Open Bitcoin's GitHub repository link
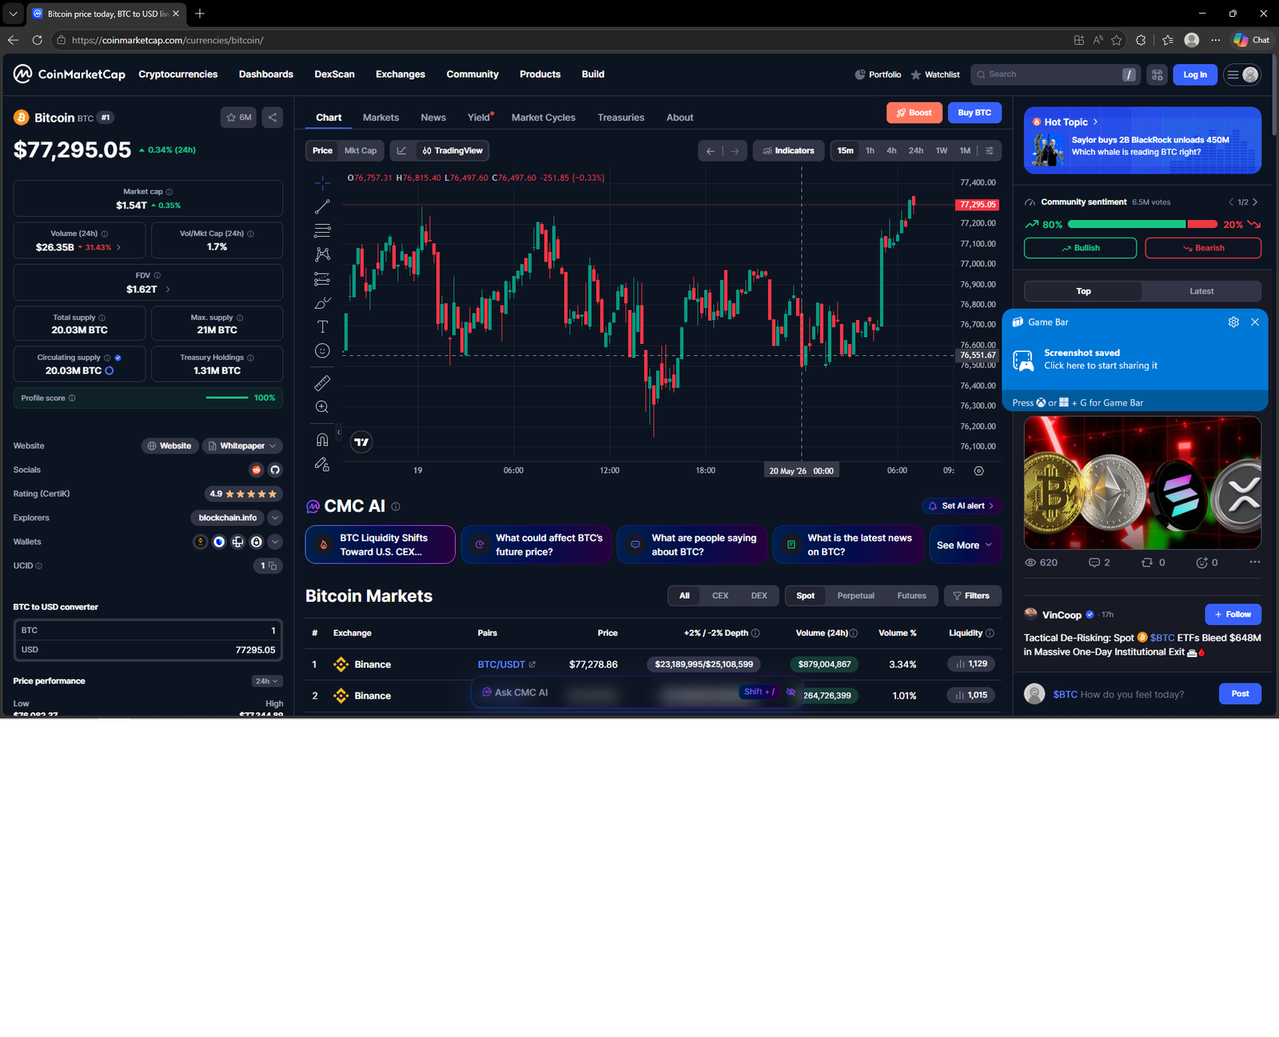 (275, 470)
